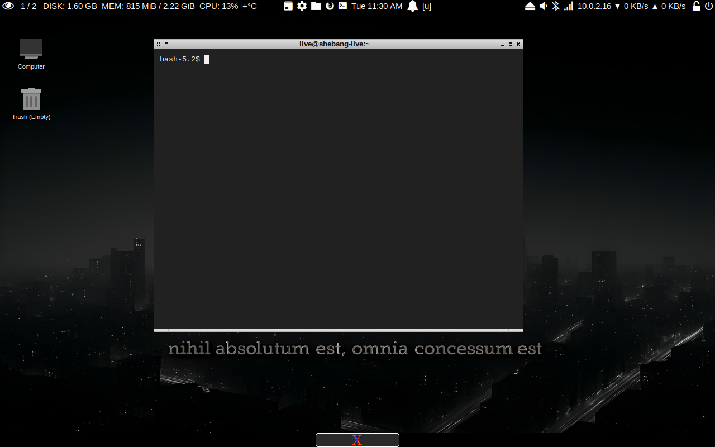Image resolution: width=715 pixels, height=447 pixels.
Task: Open the clock showing Tue 11:30 AM
Action: pyautogui.click(x=377, y=6)
